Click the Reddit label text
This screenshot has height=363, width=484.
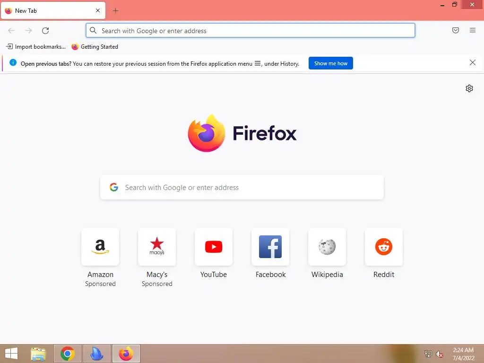(384, 275)
